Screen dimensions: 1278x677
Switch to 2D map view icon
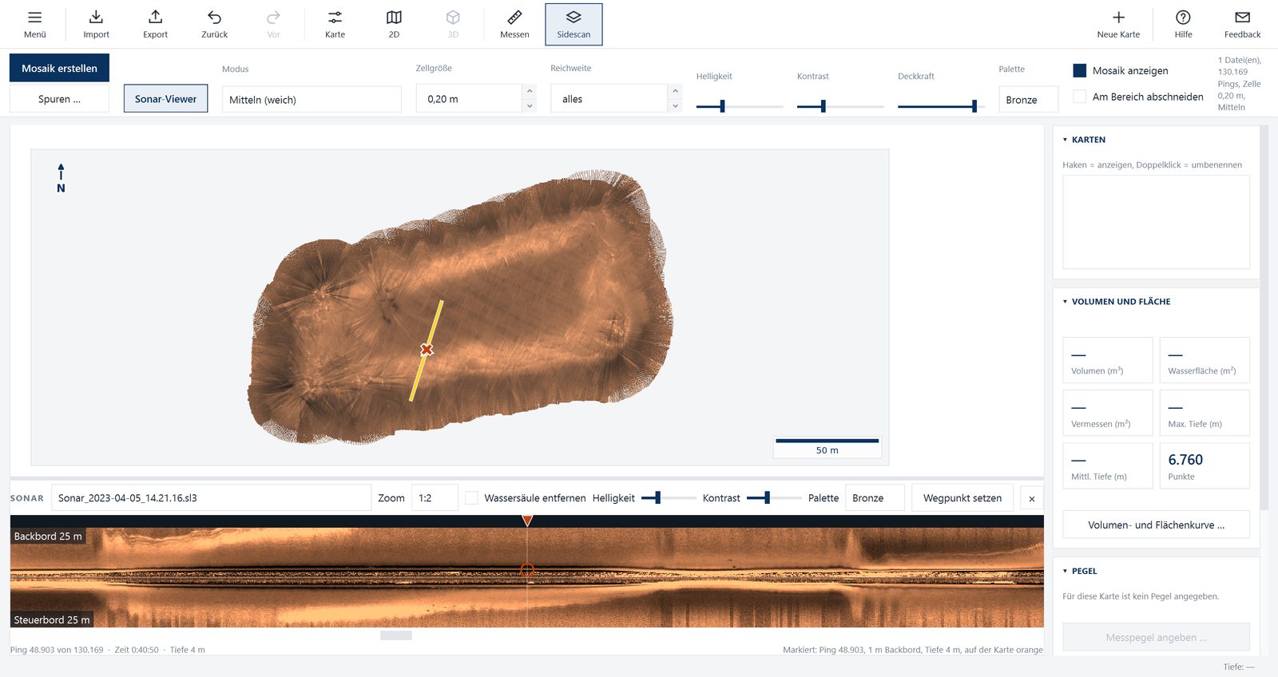[394, 18]
